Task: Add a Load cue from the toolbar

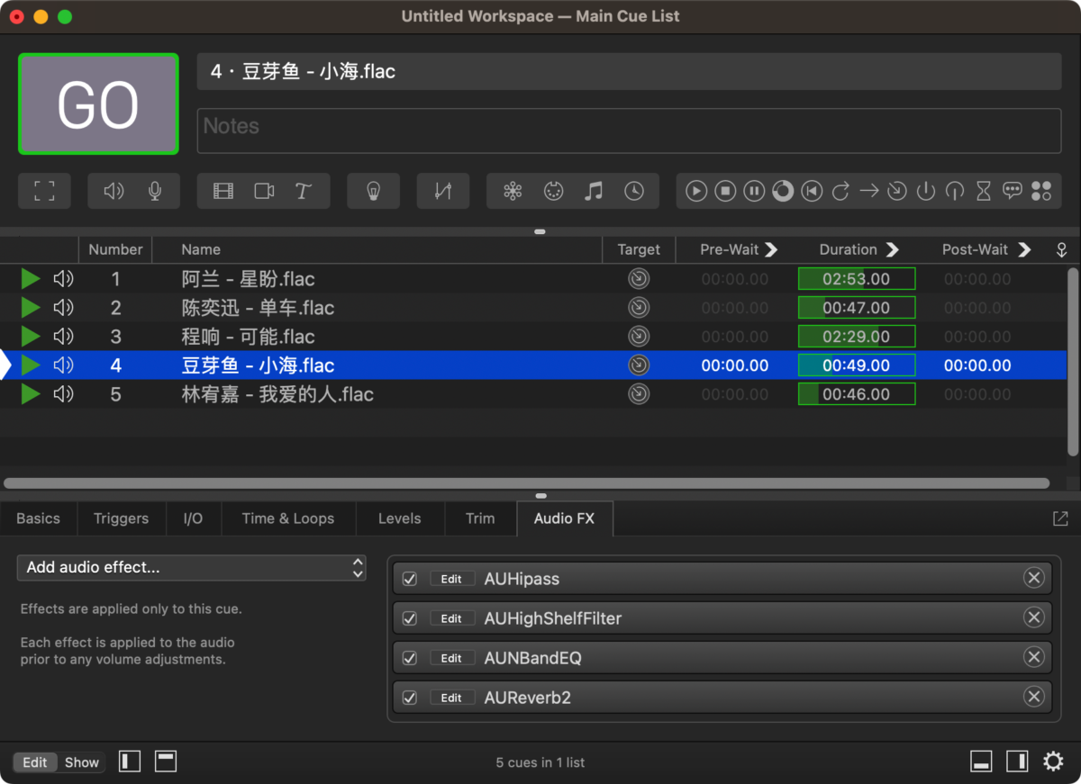Action: coord(783,191)
